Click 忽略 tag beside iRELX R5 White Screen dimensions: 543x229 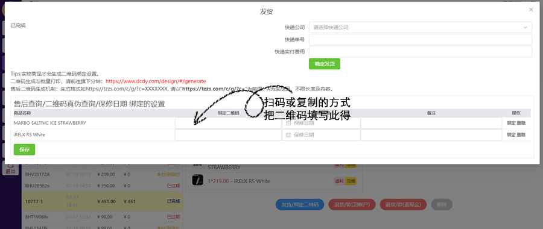pos(351,181)
